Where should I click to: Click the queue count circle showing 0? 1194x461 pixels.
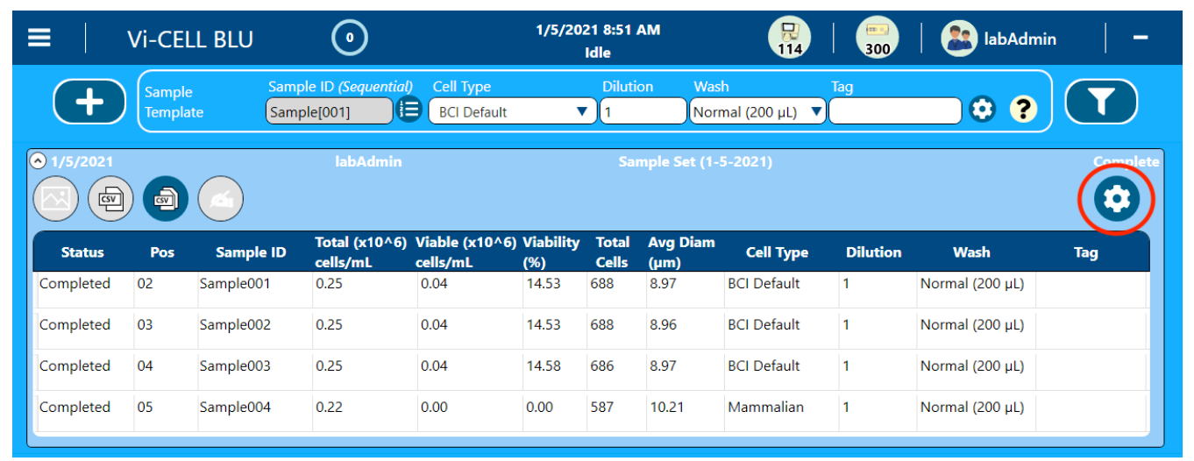pos(350,38)
